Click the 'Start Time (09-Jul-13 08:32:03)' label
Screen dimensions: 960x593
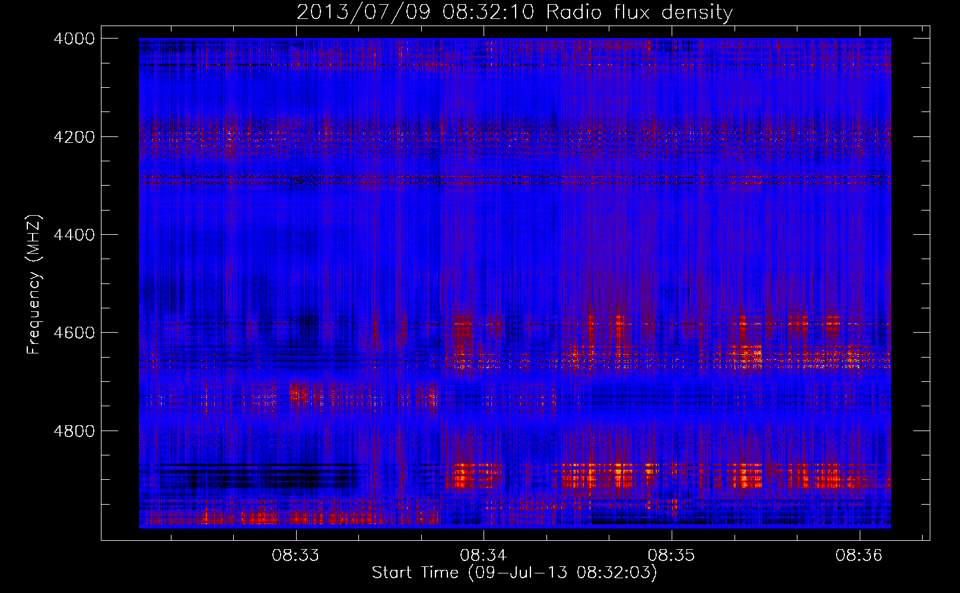(x=514, y=573)
